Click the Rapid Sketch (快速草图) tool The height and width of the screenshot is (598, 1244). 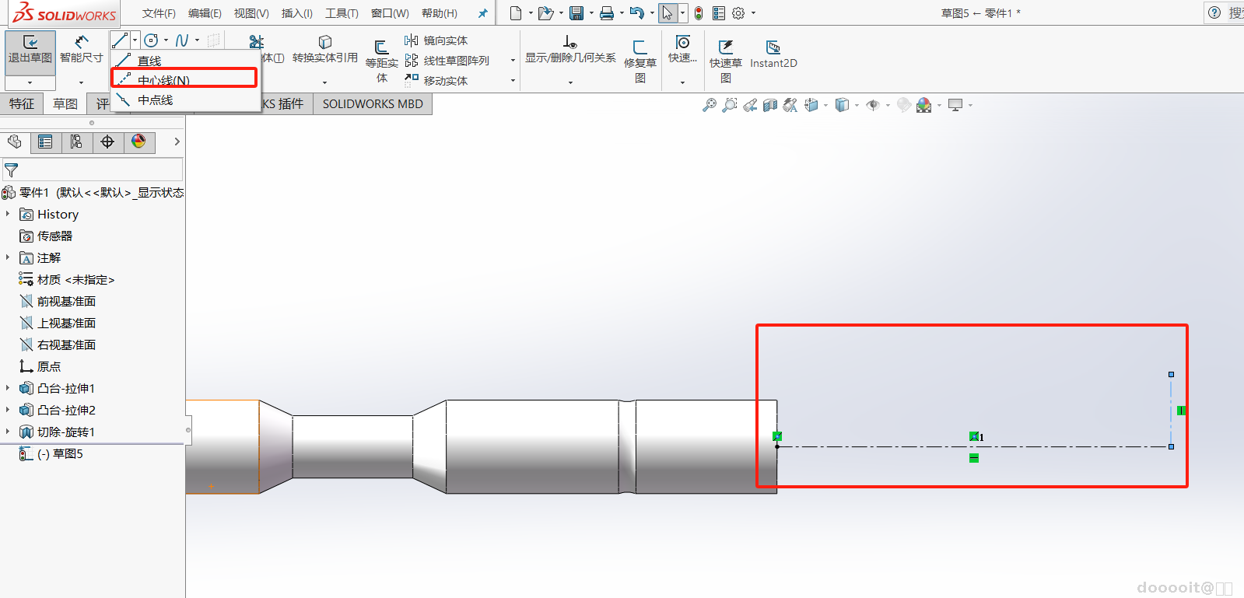(726, 61)
